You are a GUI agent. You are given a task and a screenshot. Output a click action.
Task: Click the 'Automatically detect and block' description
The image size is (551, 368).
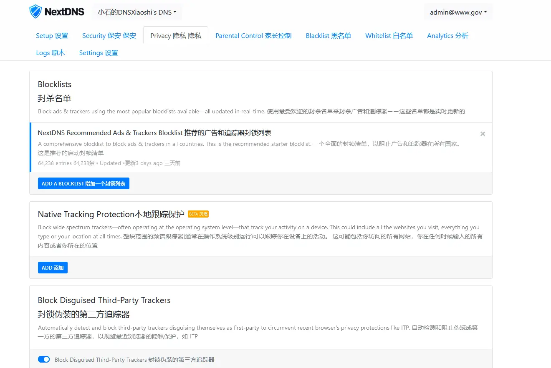click(258, 332)
